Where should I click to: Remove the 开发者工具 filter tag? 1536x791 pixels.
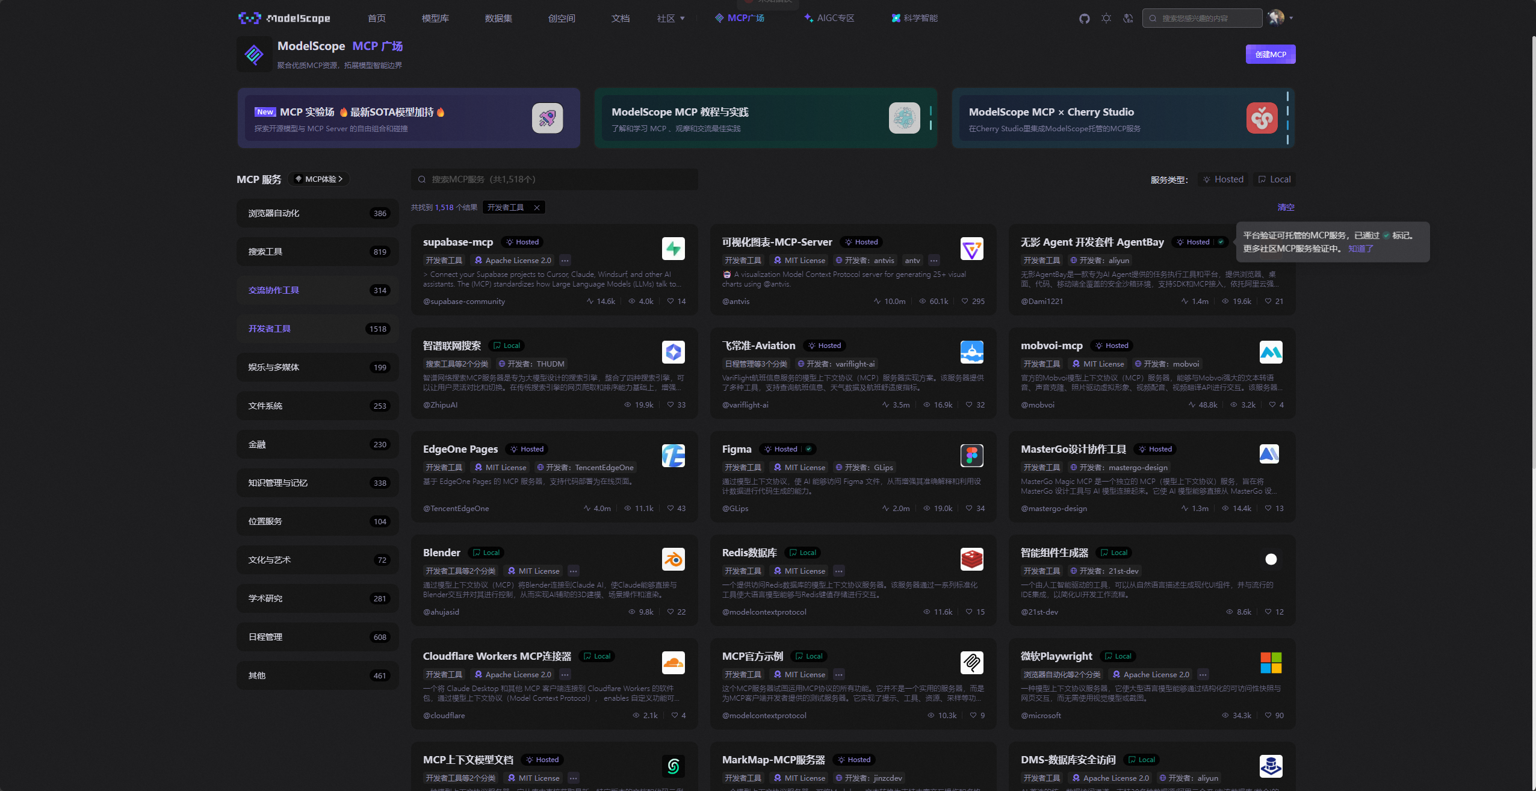pos(536,208)
